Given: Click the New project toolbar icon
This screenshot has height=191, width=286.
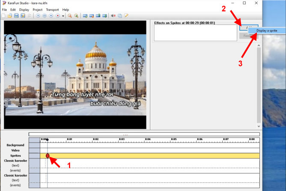Looking at the screenshot, I should pos(4,16).
